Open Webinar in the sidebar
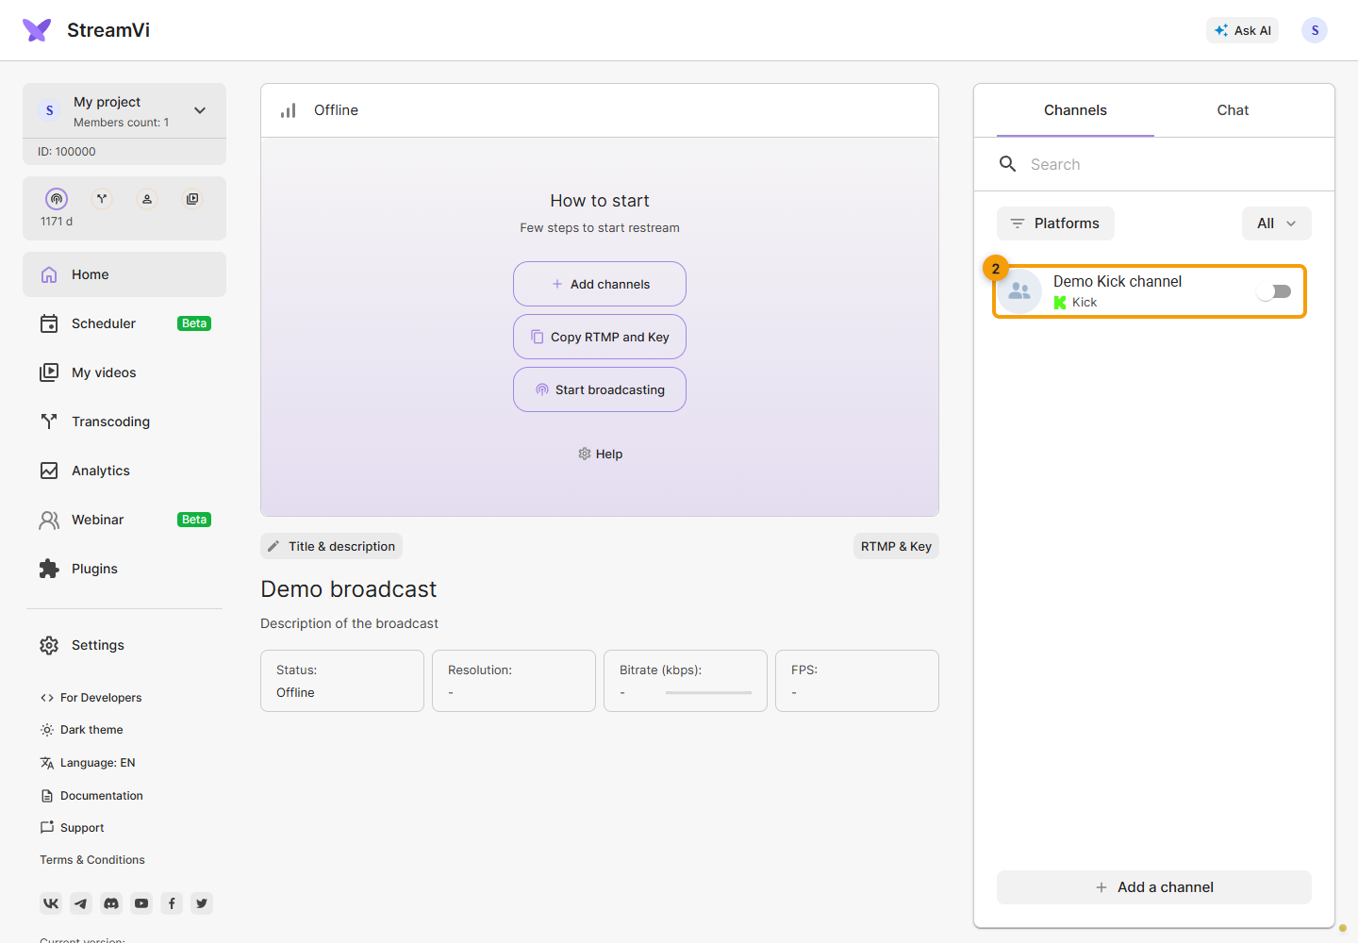The height and width of the screenshot is (943, 1358). coord(124,520)
